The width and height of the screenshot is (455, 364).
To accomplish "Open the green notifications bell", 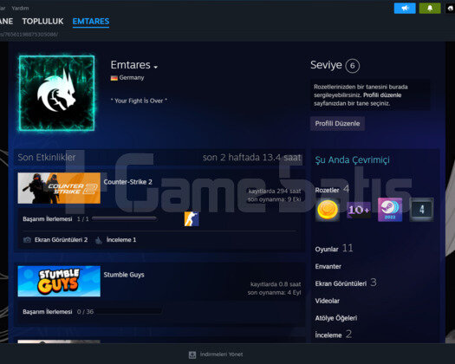I will [430, 8].
